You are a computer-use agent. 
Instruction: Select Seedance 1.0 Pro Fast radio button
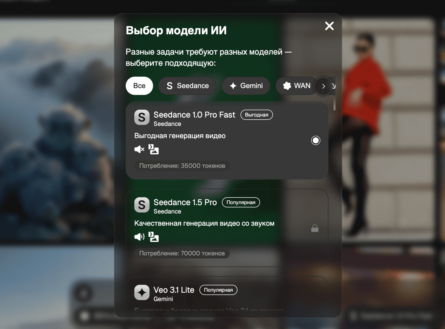316,140
